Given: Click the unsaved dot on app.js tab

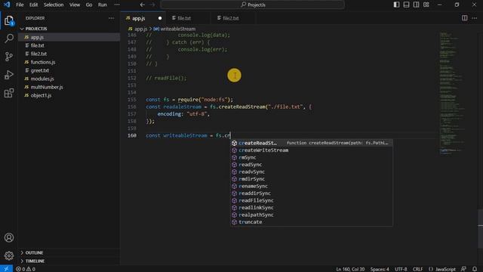Looking at the screenshot, I should coord(160,18).
